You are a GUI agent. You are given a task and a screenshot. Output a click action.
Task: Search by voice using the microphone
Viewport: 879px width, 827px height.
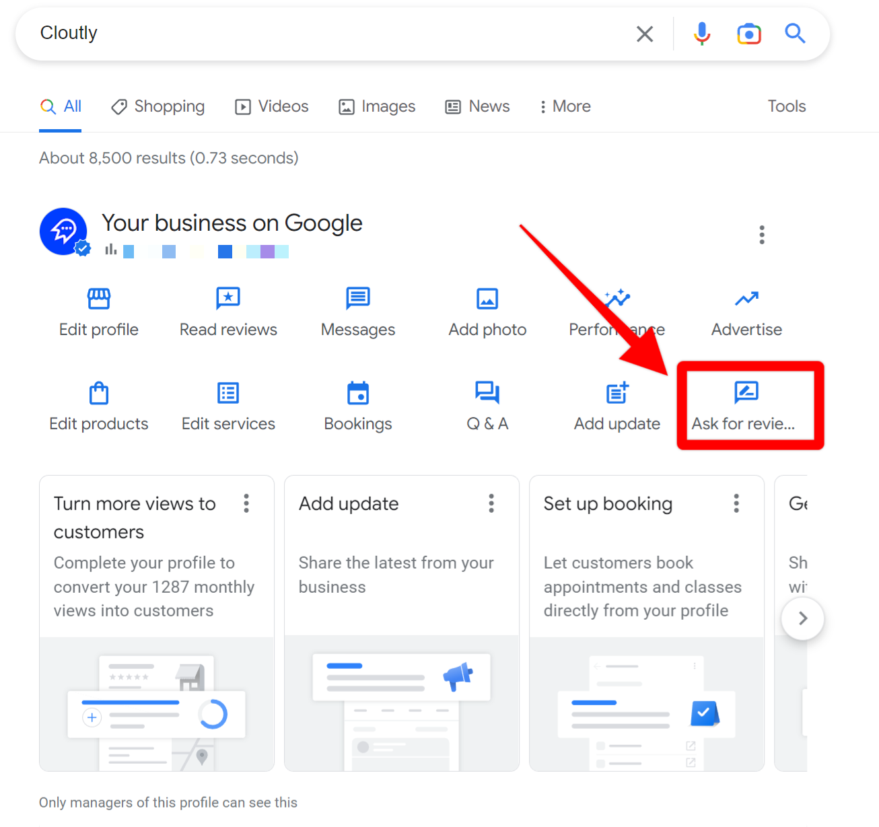click(x=701, y=33)
